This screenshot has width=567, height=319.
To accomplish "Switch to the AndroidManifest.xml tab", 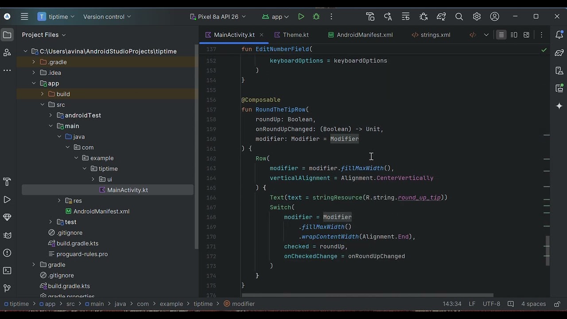I will pos(360,35).
